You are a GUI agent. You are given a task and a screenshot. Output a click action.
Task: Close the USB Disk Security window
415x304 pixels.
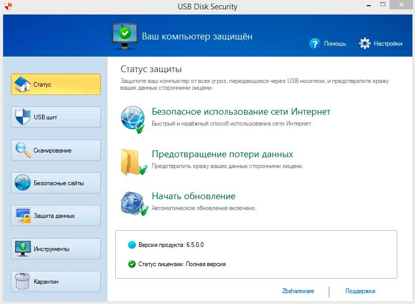[x=401, y=5]
